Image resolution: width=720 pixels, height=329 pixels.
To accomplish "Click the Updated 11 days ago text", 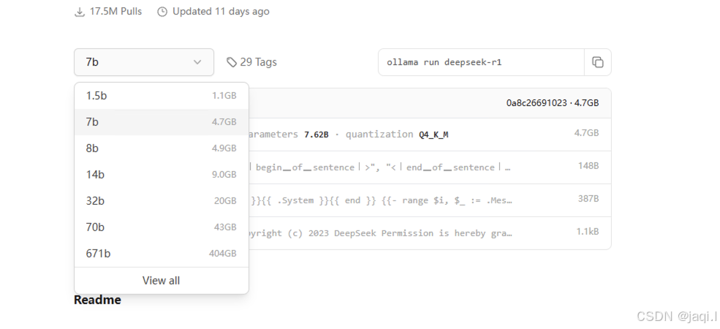I will click(221, 12).
